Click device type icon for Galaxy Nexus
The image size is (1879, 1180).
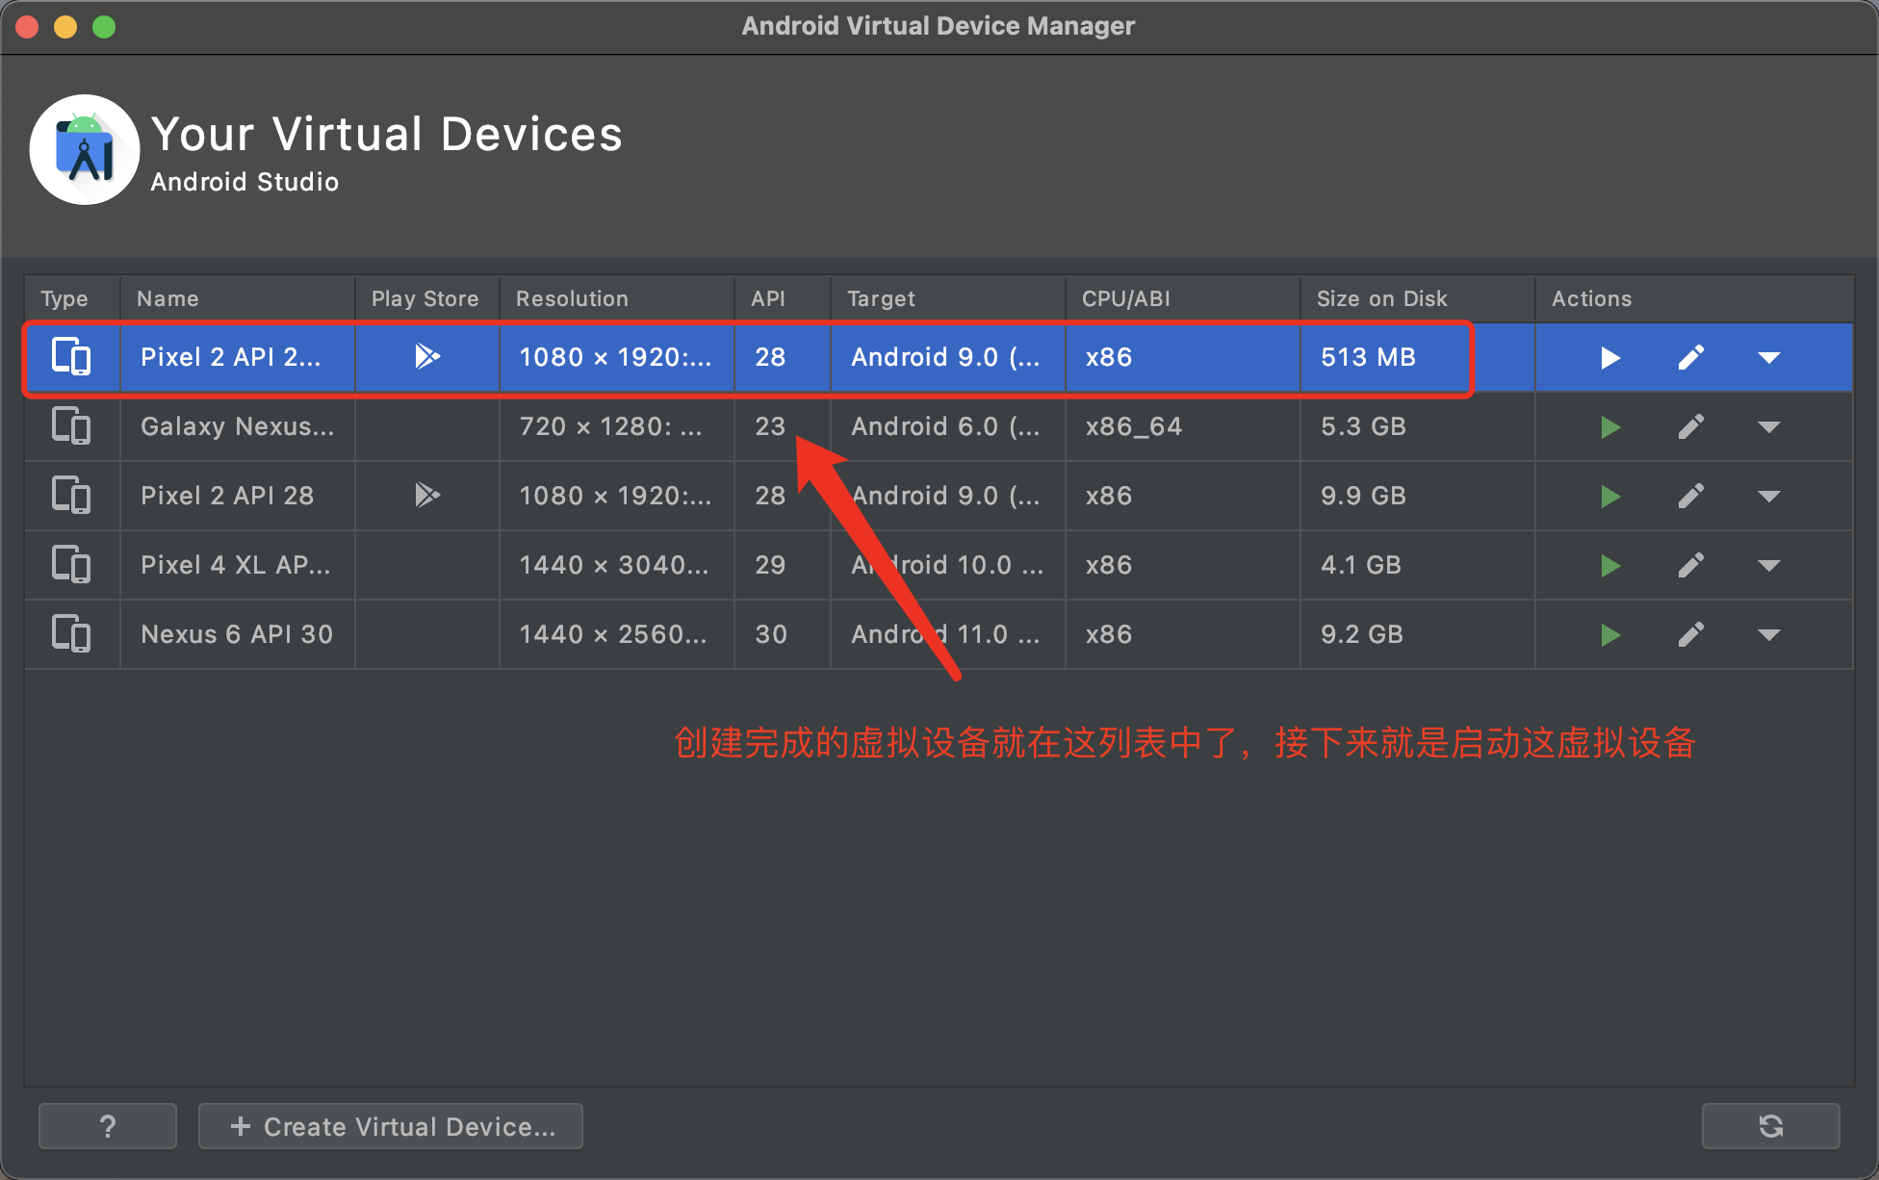pyautogui.click(x=71, y=426)
